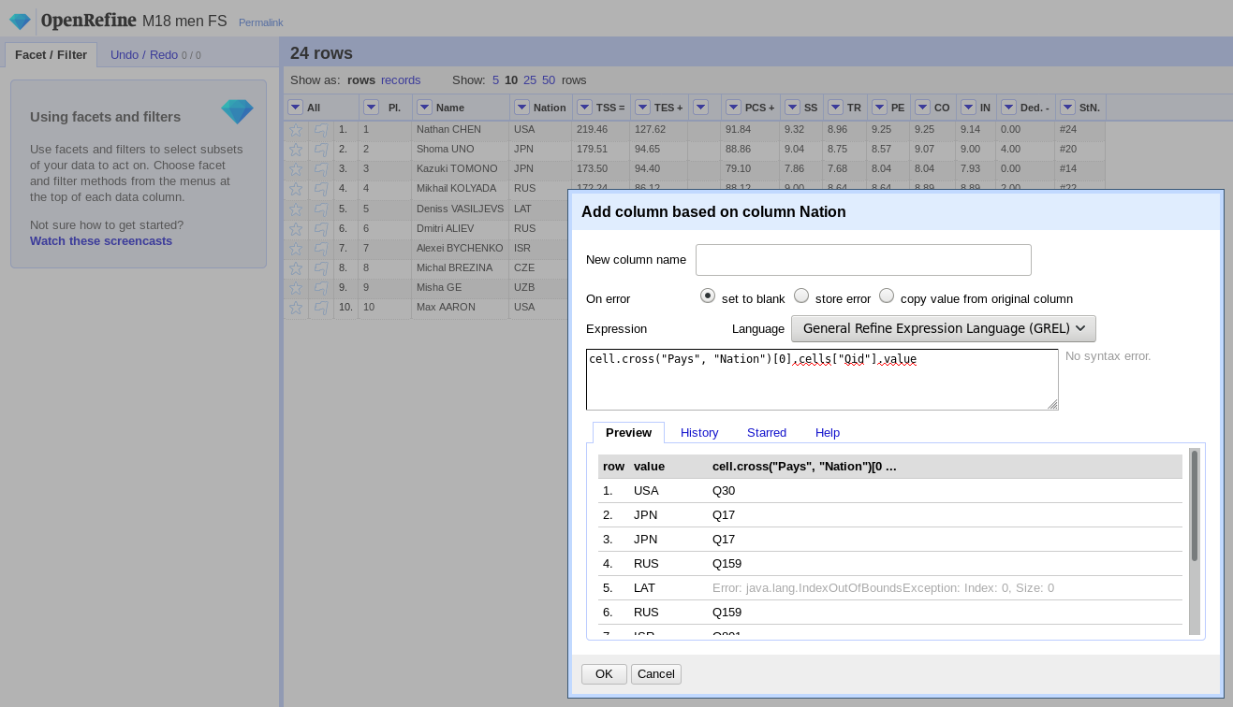Star row 5 Deniss VASILJEVS
1233x707 pixels.
pyautogui.click(x=296, y=209)
